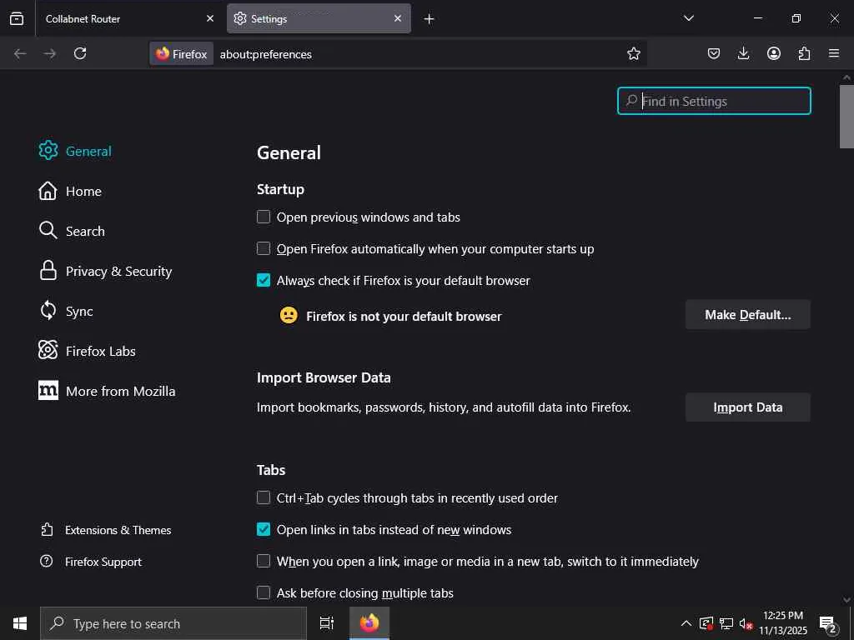Open the Firefox application hamburger menu
854x640 pixels.
[834, 53]
